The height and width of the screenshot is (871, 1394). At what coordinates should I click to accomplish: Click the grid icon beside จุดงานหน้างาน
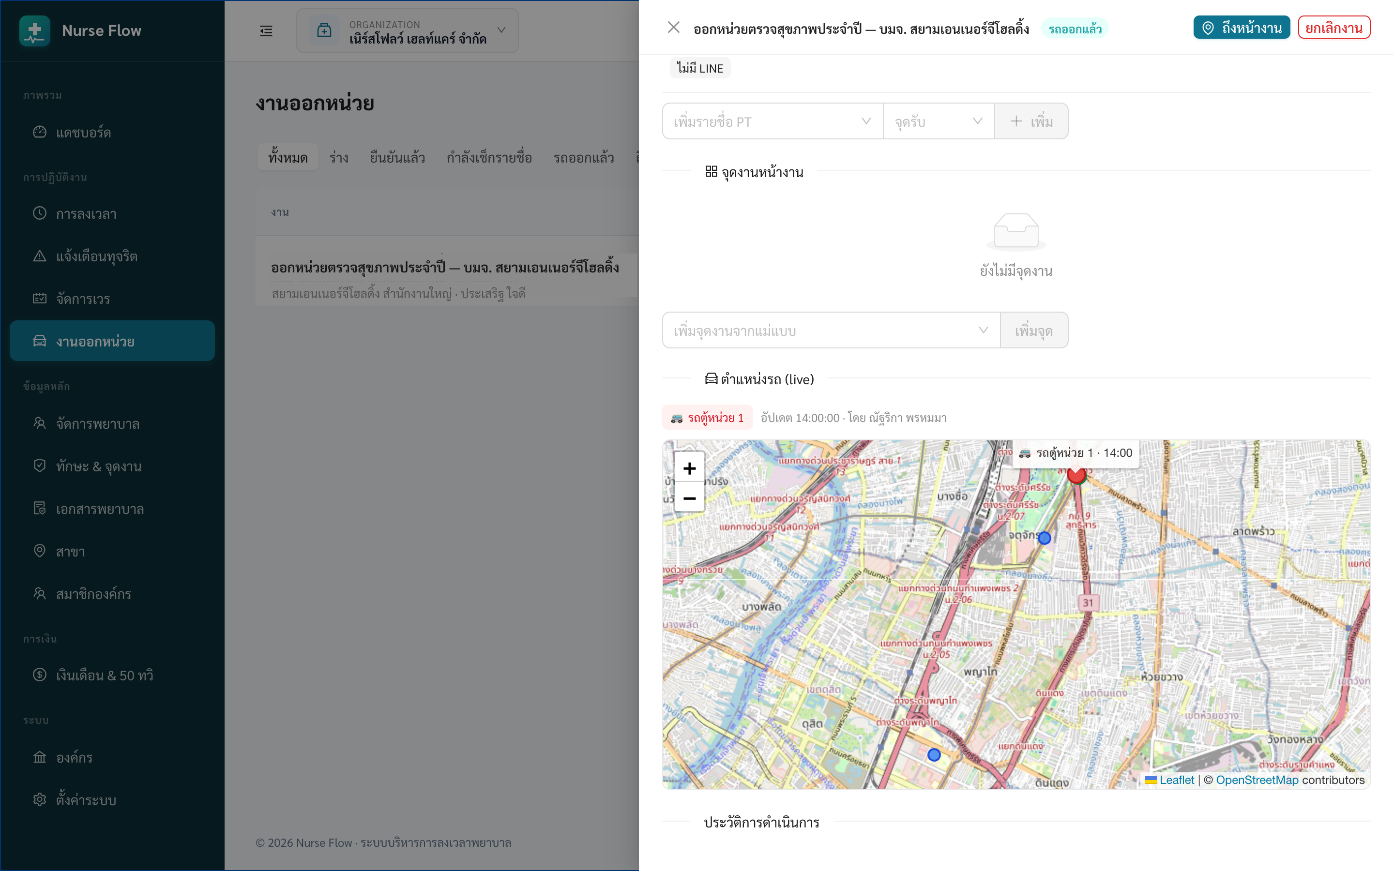click(x=712, y=172)
